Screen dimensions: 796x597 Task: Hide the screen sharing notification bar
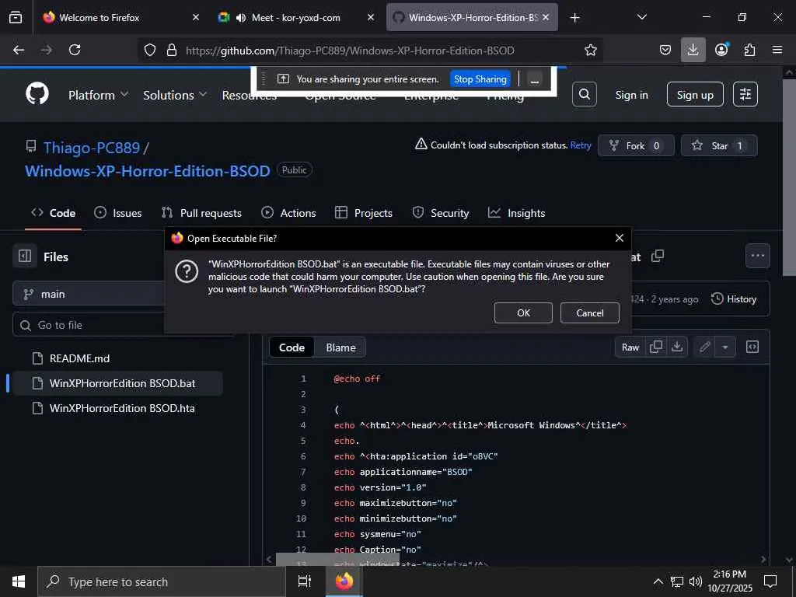pyautogui.click(x=534, y=79)
